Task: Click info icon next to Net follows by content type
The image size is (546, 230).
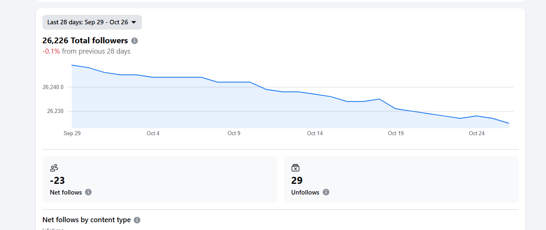Action: coord(137,220)
